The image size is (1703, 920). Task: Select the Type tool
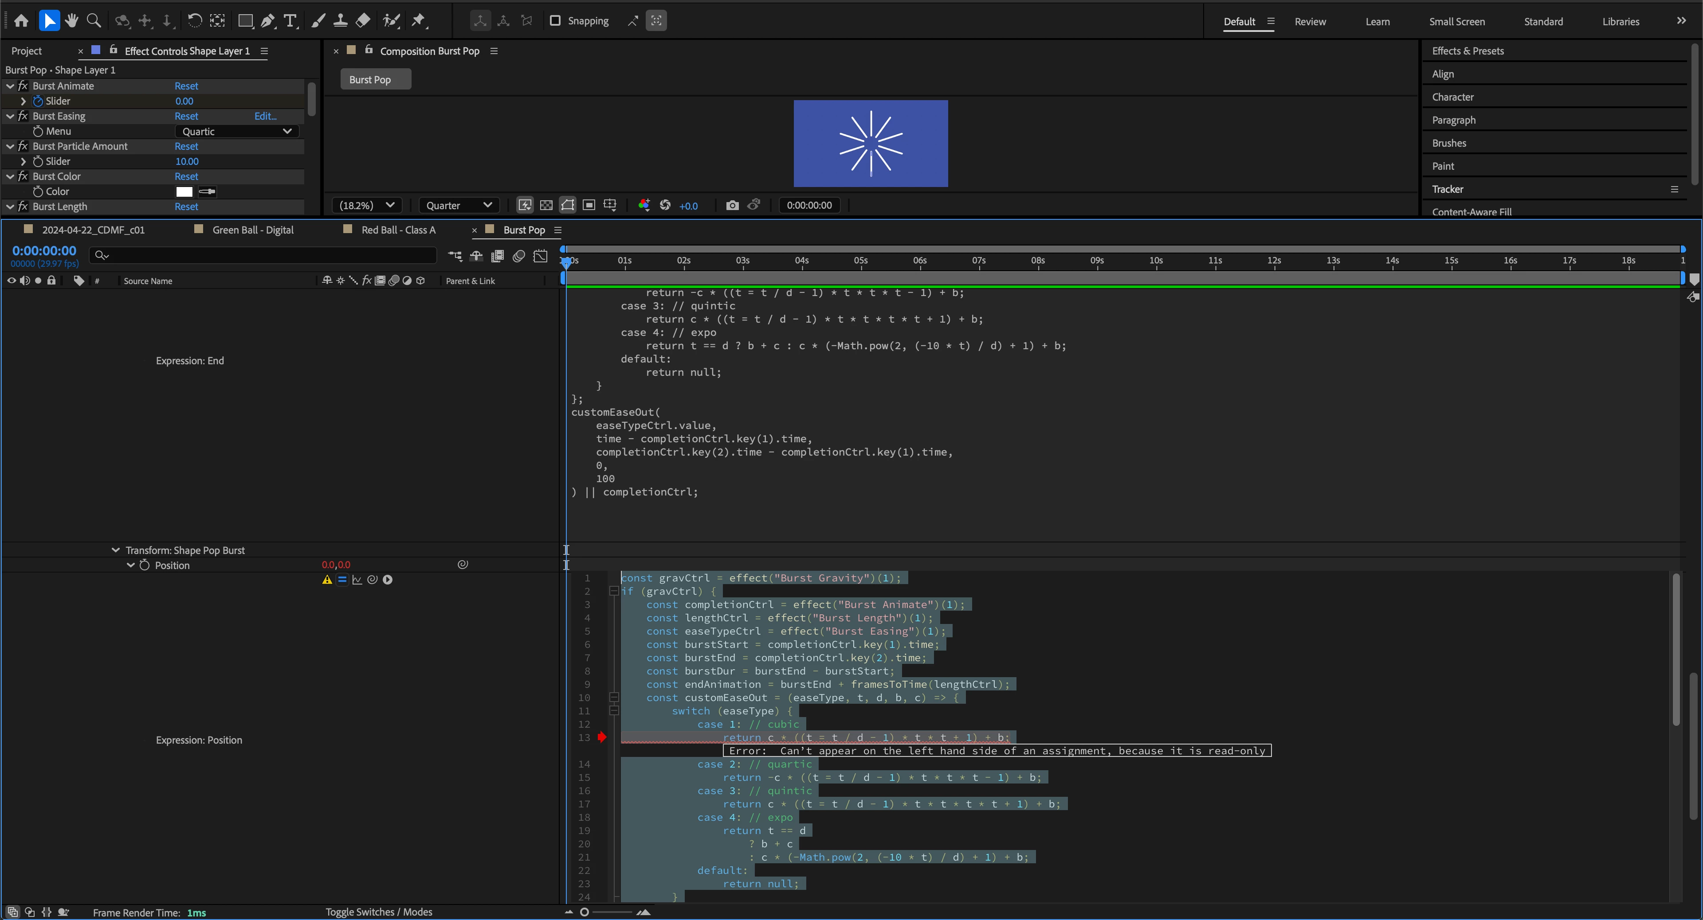[x=290, y=20]
